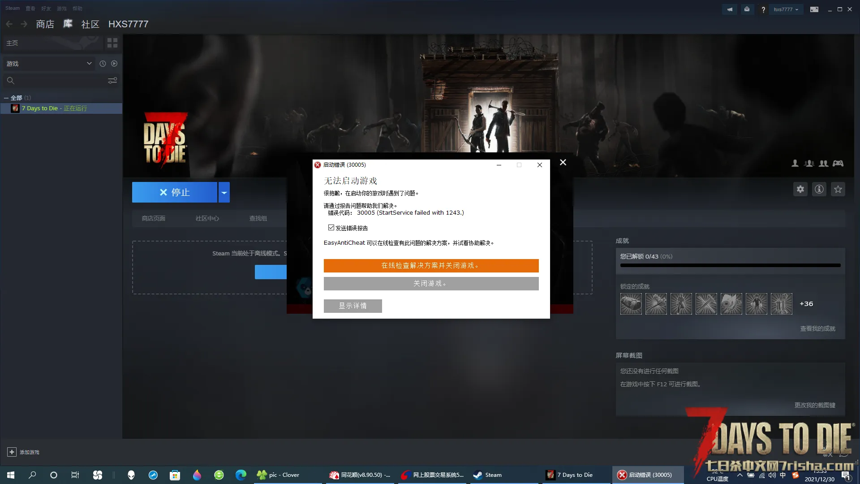The height and width of the screenshot is (484, 860).
Task: Open notification center icon
Action: tap(846, 475)
